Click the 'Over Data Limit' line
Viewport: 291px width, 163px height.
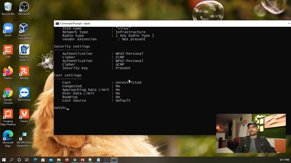coord(91,93)
